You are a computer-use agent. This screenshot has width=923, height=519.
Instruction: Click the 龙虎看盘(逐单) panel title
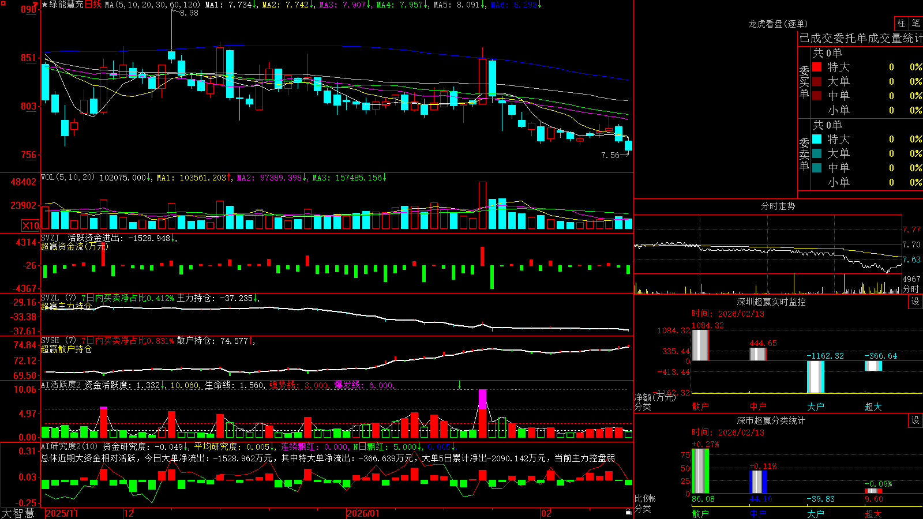778,24
